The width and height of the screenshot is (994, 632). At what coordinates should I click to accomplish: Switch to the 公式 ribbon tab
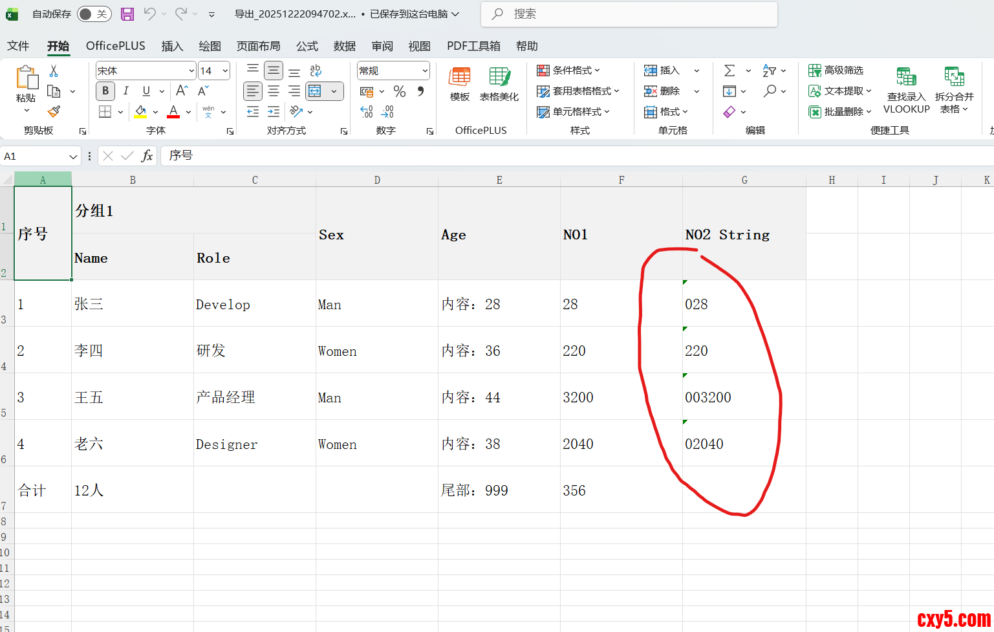point(307,46)
